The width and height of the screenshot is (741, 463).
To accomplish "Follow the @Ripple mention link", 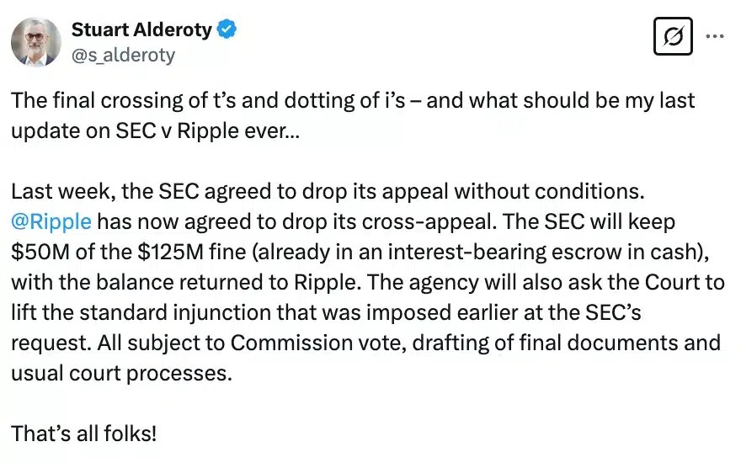I will pos(51,222).
